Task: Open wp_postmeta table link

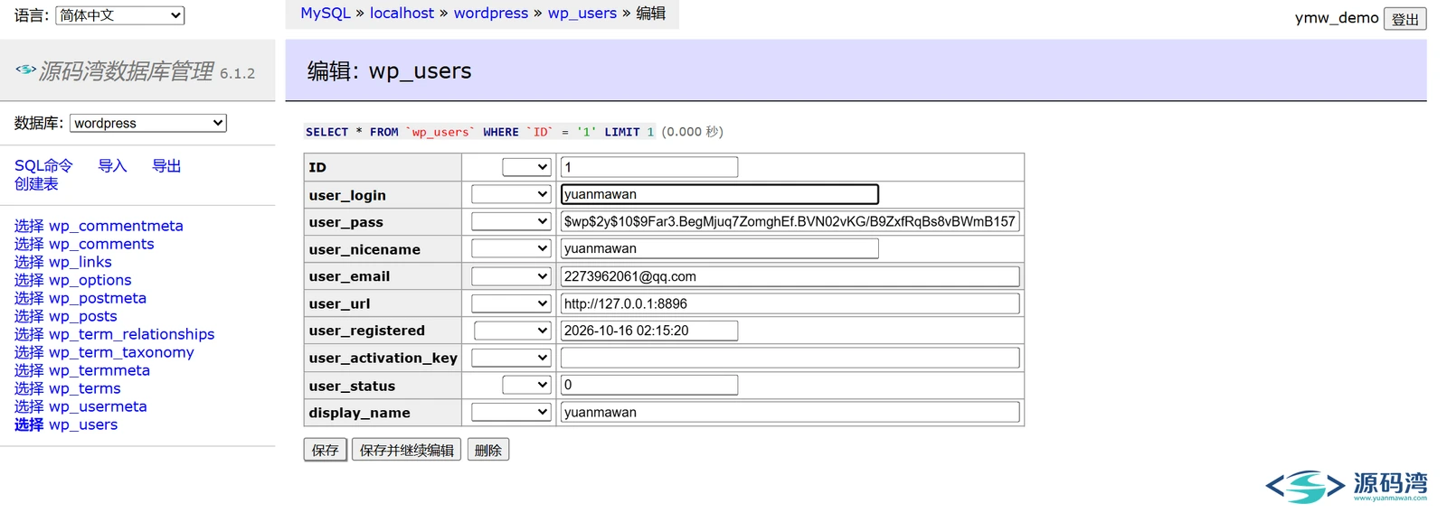Action: click(98, 298)
